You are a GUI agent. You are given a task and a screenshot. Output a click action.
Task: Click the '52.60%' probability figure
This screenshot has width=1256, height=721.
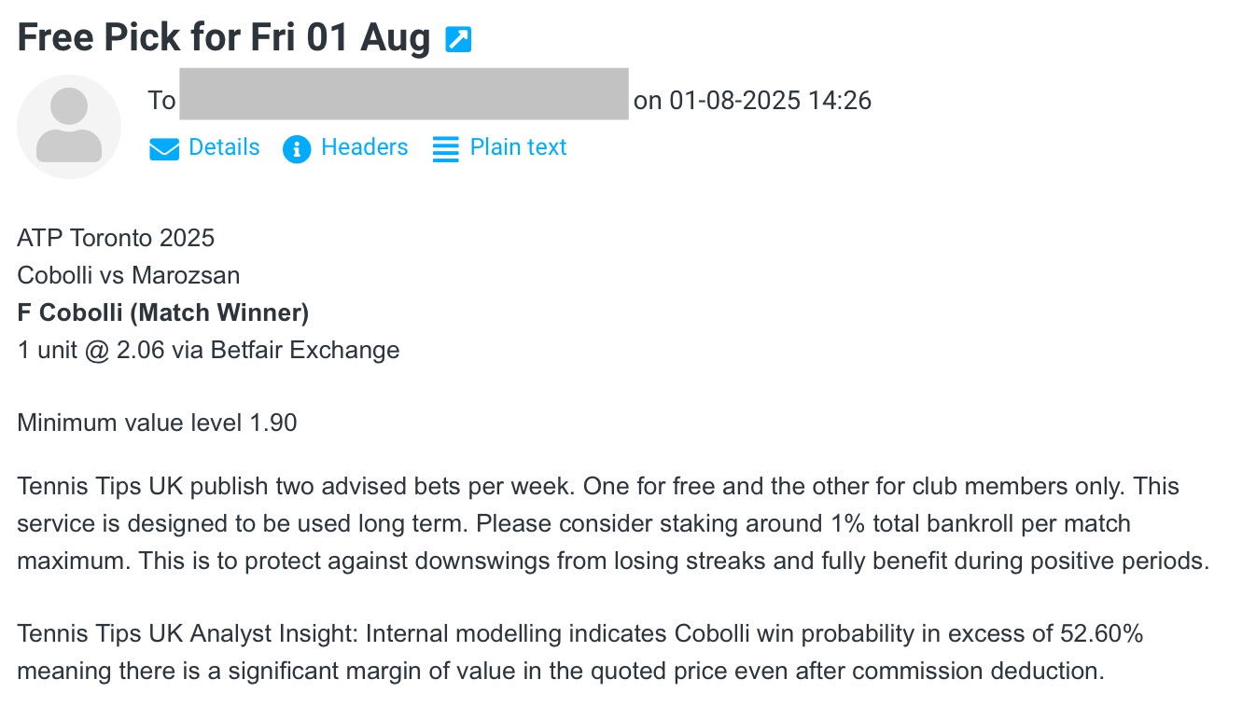point(1101,634)
